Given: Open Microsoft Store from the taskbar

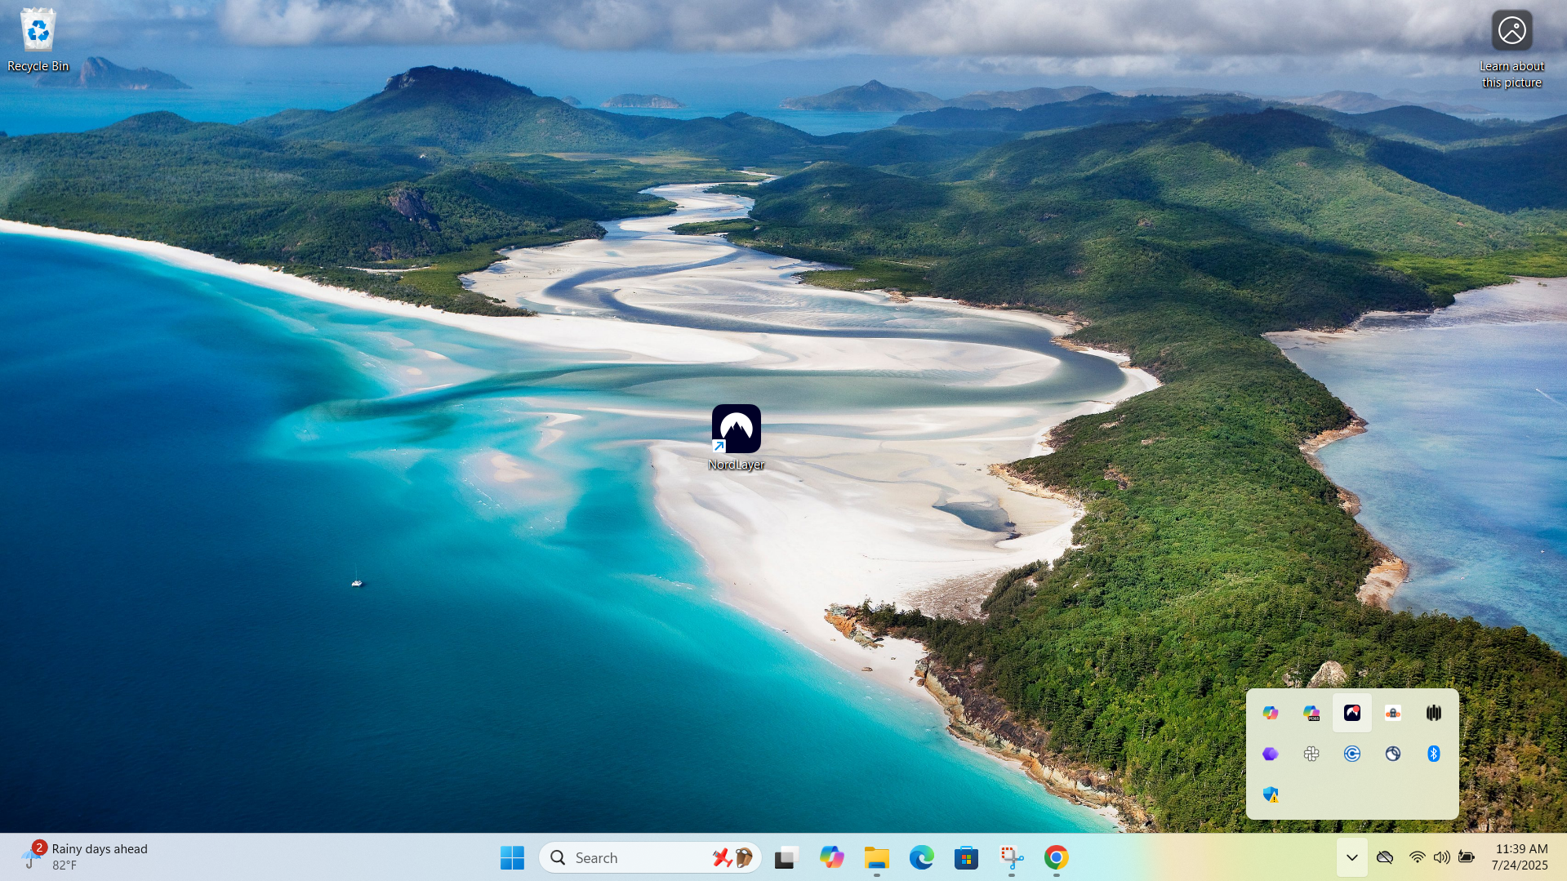Looking at the screenshot, I should [x=966, y=857].
